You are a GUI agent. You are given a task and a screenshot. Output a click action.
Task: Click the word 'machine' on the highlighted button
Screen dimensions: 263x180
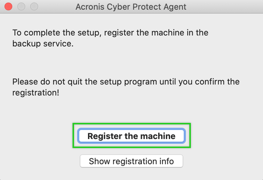click(158, 136)
